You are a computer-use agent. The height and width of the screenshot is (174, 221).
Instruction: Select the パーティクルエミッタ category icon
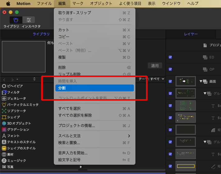pos(4,105)
